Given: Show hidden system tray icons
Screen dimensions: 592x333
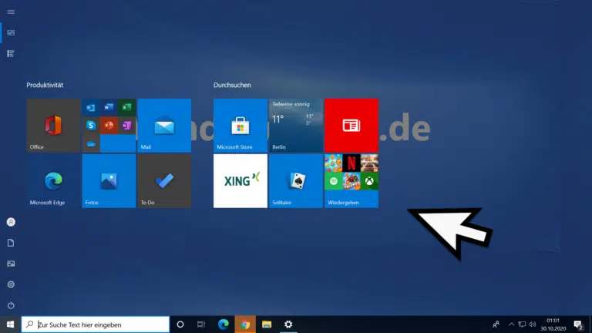Looking at the screenshot, I should coord(512,325).
